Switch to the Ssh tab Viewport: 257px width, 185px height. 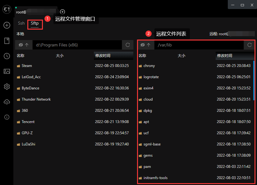tap(21, 23)
